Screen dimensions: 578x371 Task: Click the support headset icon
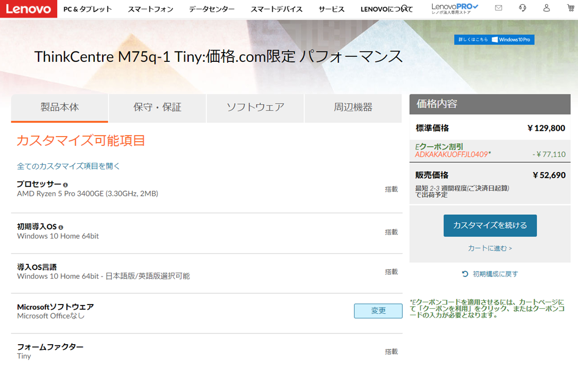point(522,8)
